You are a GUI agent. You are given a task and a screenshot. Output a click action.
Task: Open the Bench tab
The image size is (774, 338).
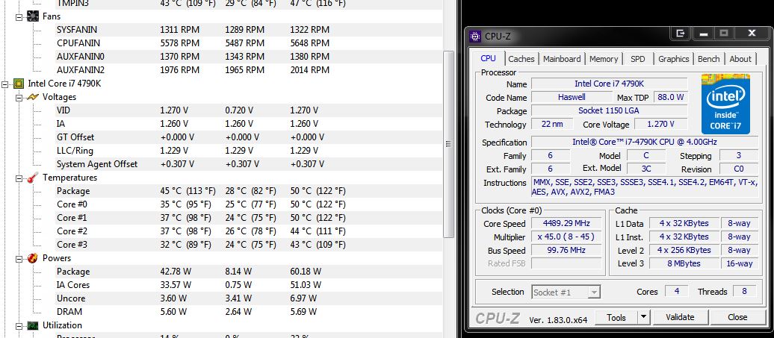click(709, 59)
